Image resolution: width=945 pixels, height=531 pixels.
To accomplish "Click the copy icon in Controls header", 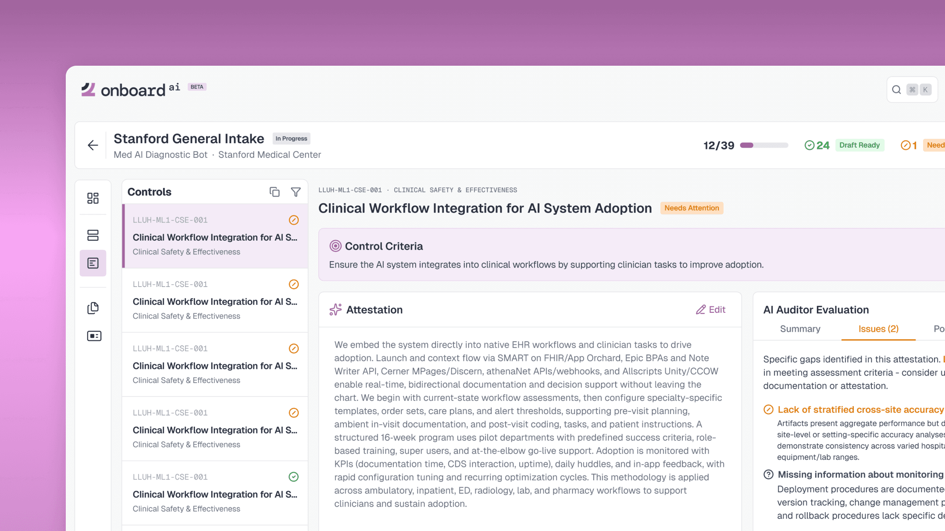I will [x=274, y=192].
